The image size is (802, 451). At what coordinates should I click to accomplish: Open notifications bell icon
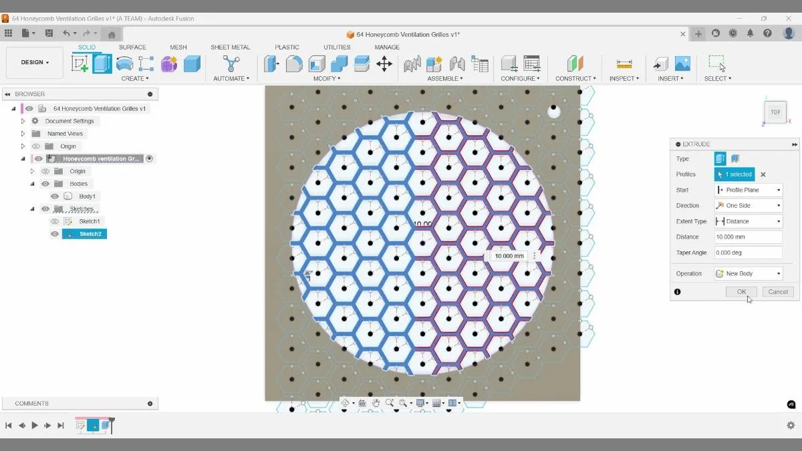(x=751, y=33)
